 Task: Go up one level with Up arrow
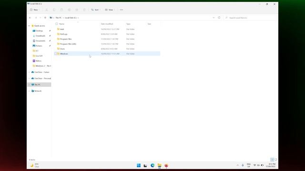tap(45, 18)
